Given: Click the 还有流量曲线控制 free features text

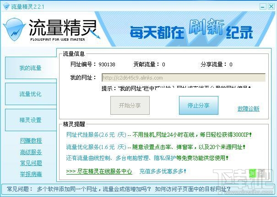Looking at the screenshot, I should pos(147,158).
